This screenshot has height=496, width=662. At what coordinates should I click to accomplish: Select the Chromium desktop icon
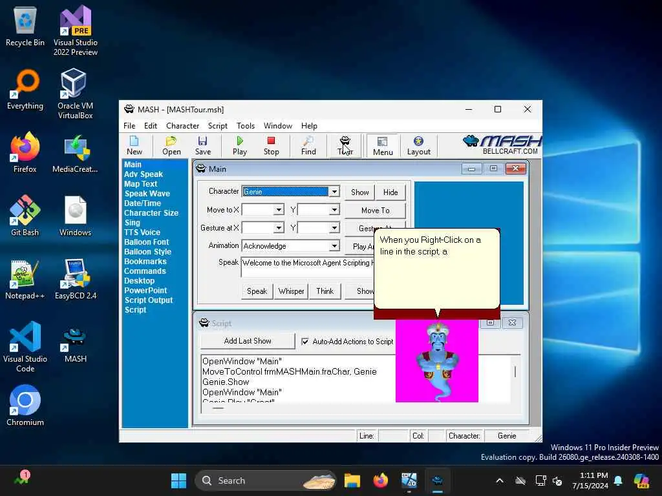[25, 406]
